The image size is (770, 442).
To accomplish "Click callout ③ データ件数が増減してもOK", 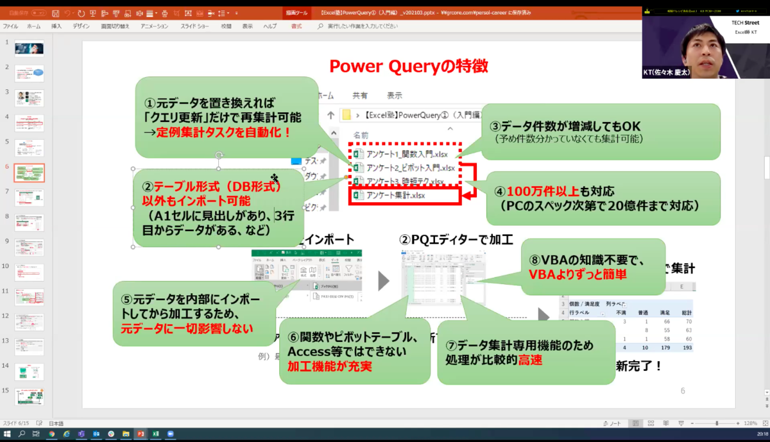I will [x=601, y=131].
